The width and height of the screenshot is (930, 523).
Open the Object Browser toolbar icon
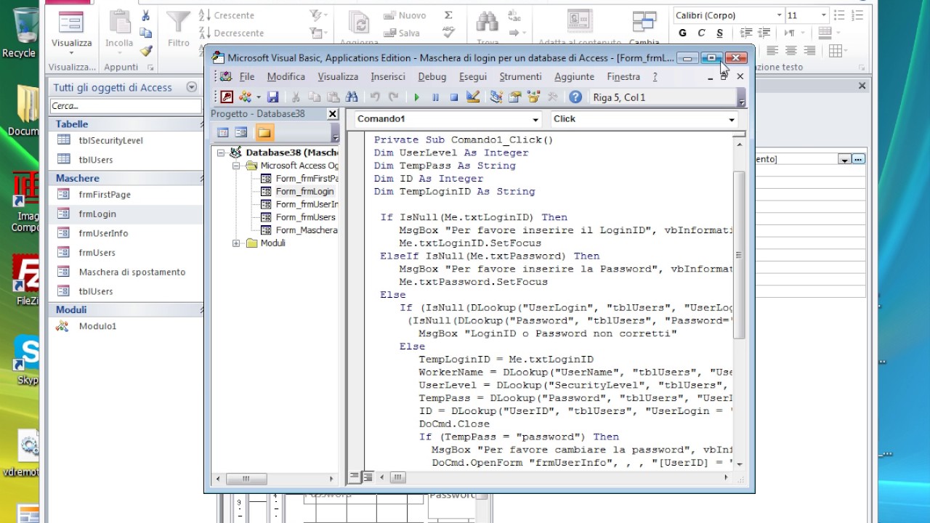click(534, 97)
